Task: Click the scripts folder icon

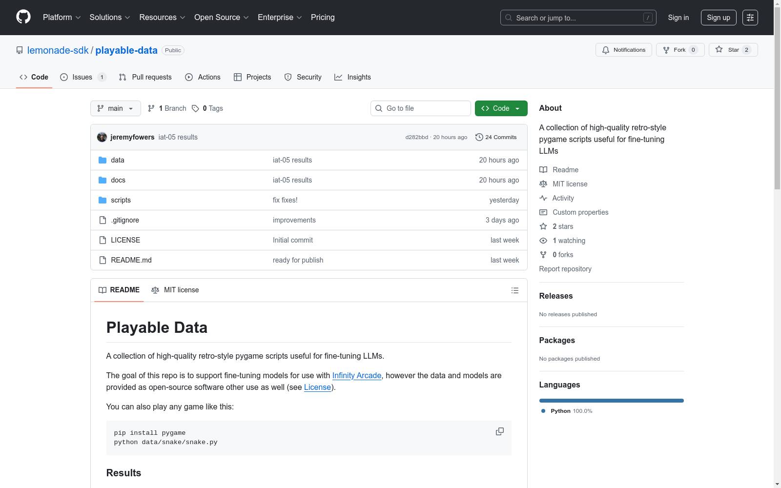Action: (103, 200)
